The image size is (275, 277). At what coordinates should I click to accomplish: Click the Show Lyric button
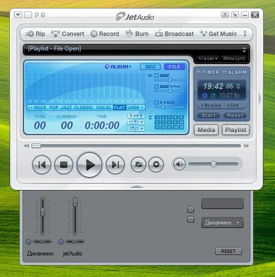[x=234, y=58]
